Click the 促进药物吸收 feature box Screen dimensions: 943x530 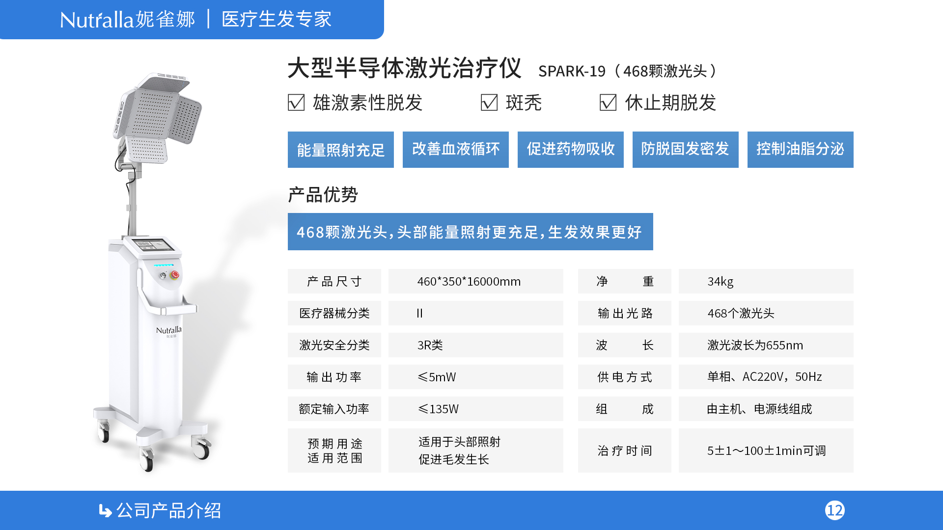click(571, 150)
